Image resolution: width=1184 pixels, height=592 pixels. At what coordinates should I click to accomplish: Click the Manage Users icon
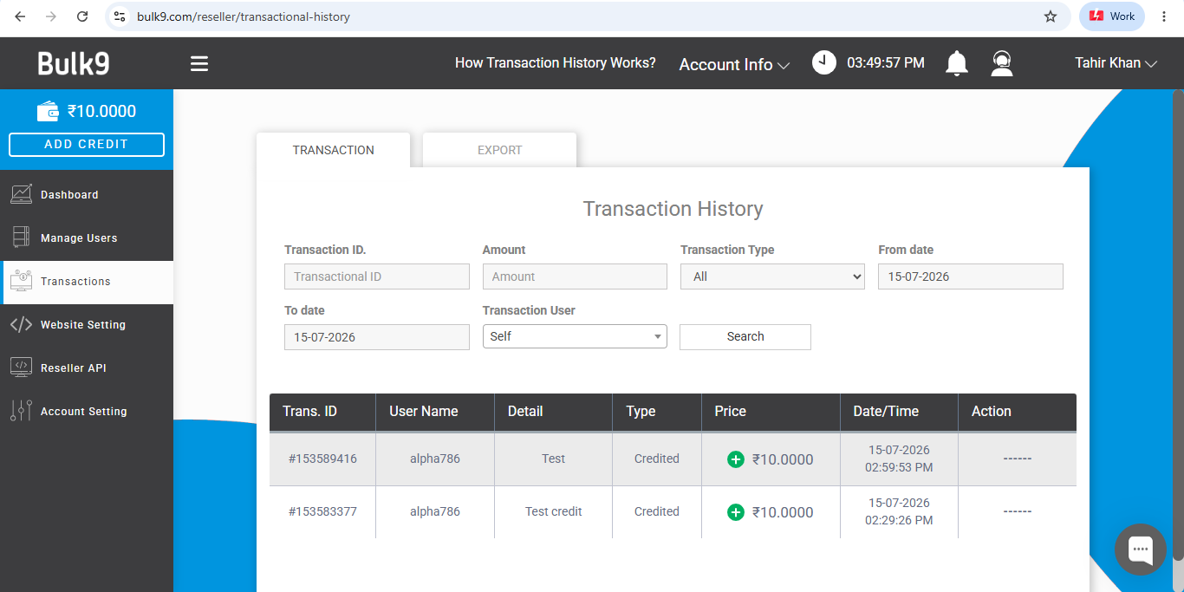point(22,237)
